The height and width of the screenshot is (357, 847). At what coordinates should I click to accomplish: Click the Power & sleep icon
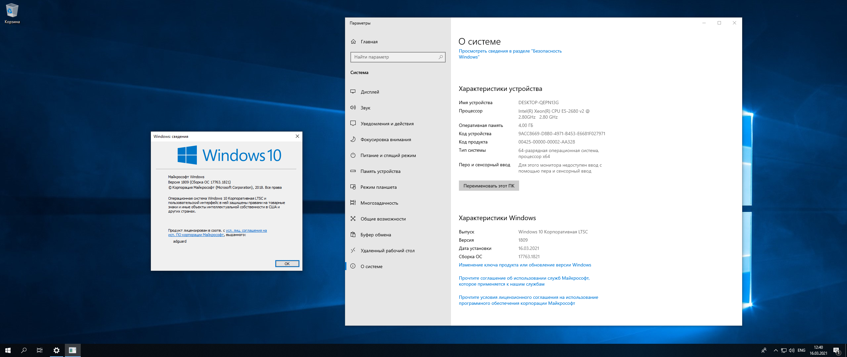(353, 155)
